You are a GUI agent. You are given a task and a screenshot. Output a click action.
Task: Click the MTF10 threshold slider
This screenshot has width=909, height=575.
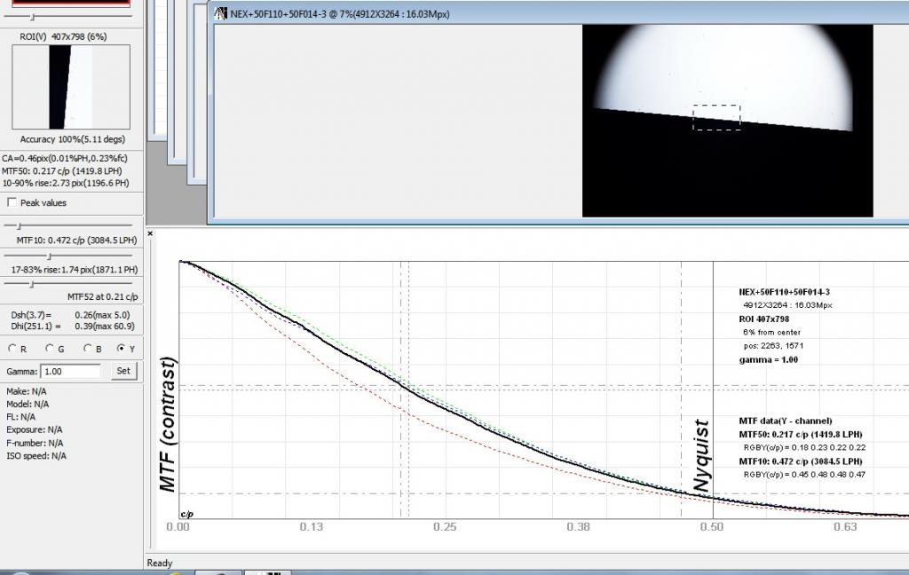[71, 226]
